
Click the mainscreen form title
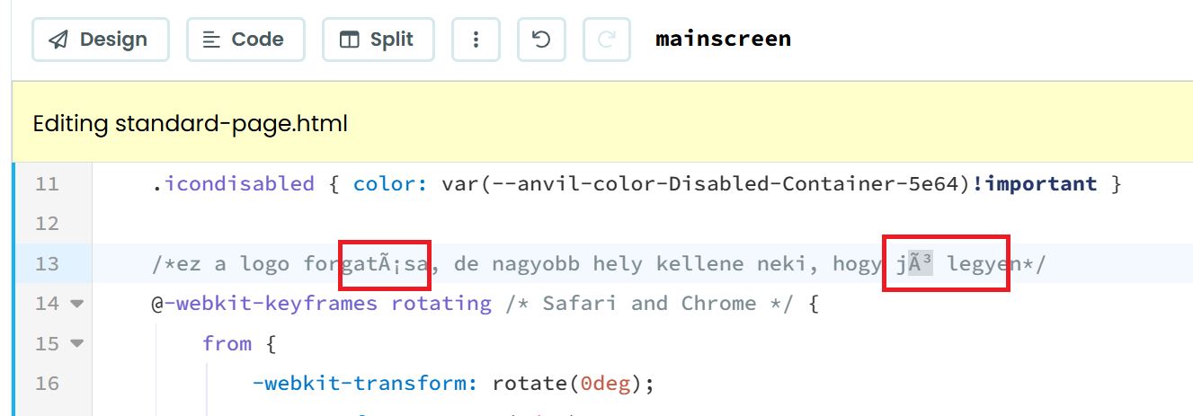pyautogui.click(x=723, y=40)
